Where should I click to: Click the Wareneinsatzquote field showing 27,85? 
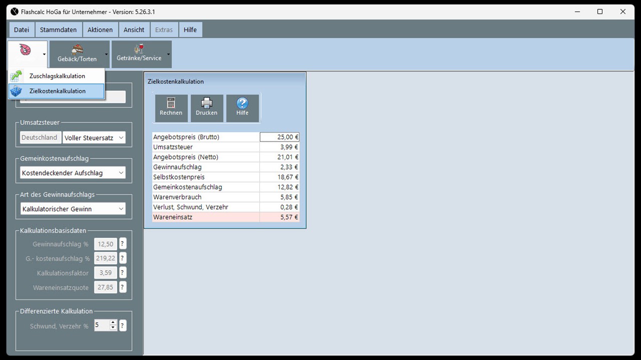106,287
